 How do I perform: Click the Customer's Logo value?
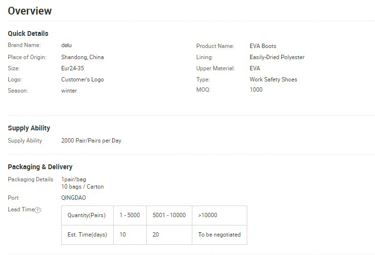83,80
